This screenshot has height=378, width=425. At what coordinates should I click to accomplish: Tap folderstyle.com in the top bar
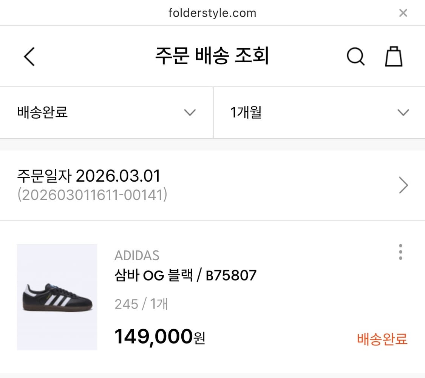(212, 12)
